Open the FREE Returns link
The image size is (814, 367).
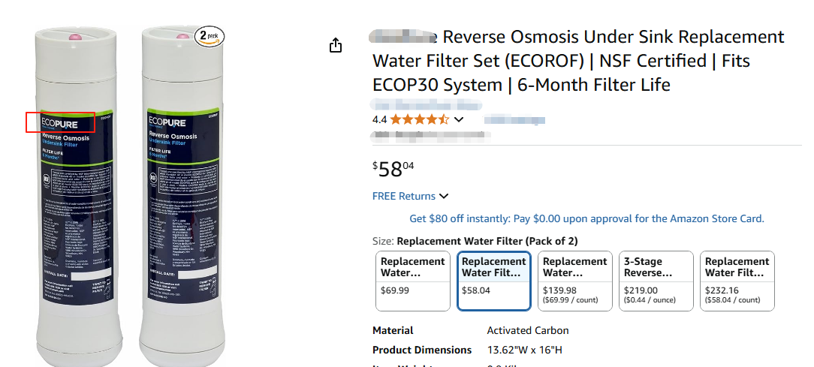click(x=404, y=196)
